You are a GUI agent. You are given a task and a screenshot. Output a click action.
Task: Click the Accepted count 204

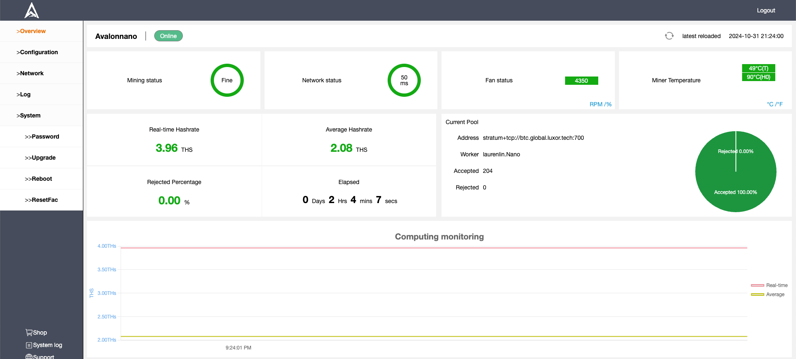pos(488,171)
